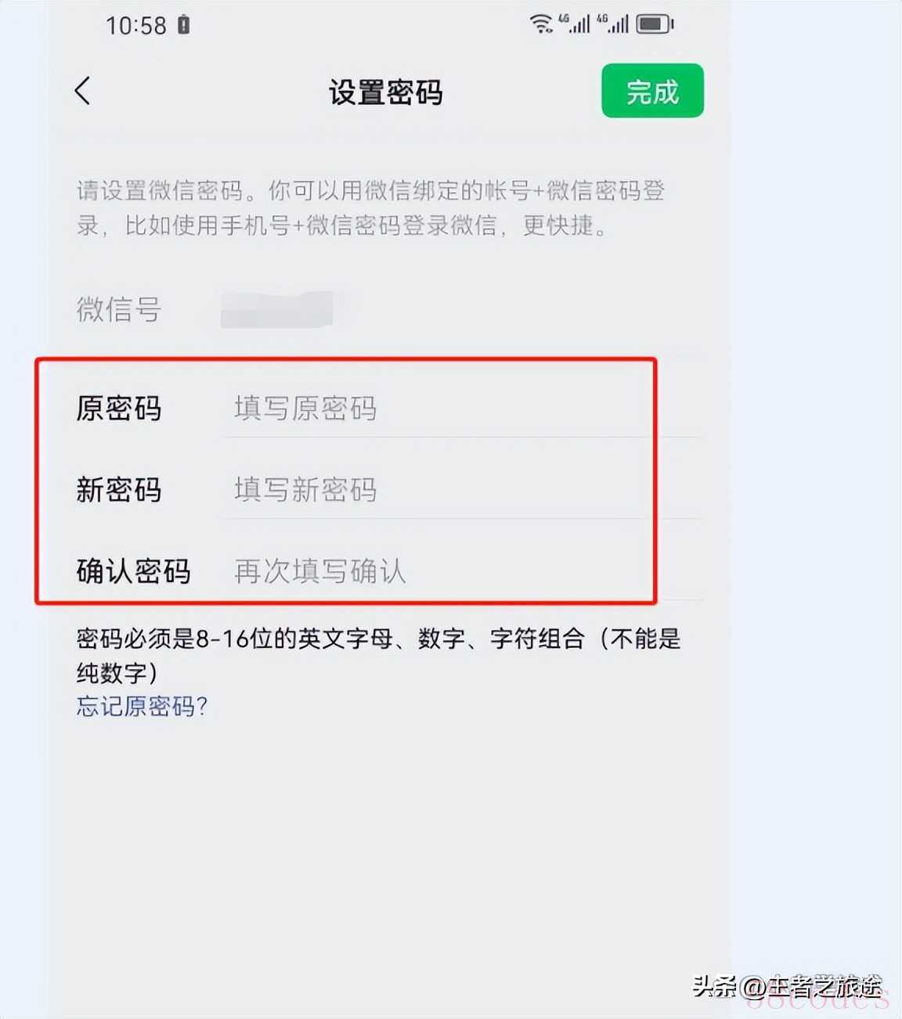Tap the 原密码 label
902x1019 pixels.
[119, 409]
